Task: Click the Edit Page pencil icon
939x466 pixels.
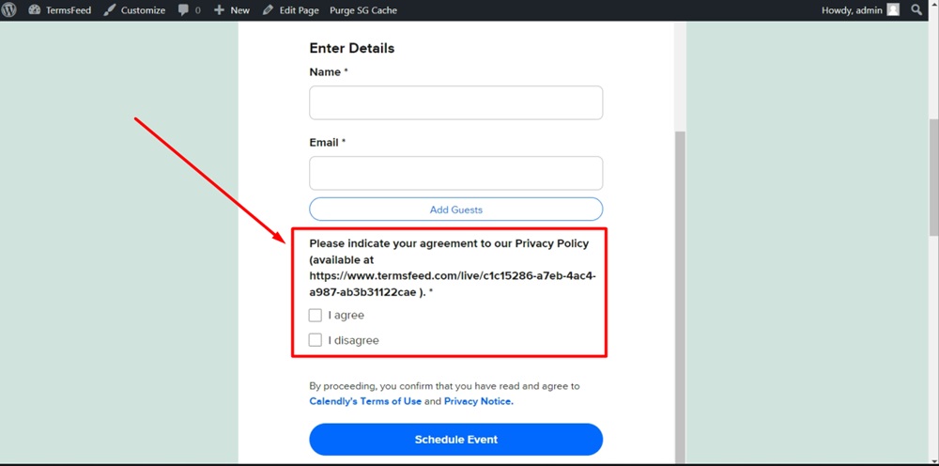Action: (x=269, y=10)
